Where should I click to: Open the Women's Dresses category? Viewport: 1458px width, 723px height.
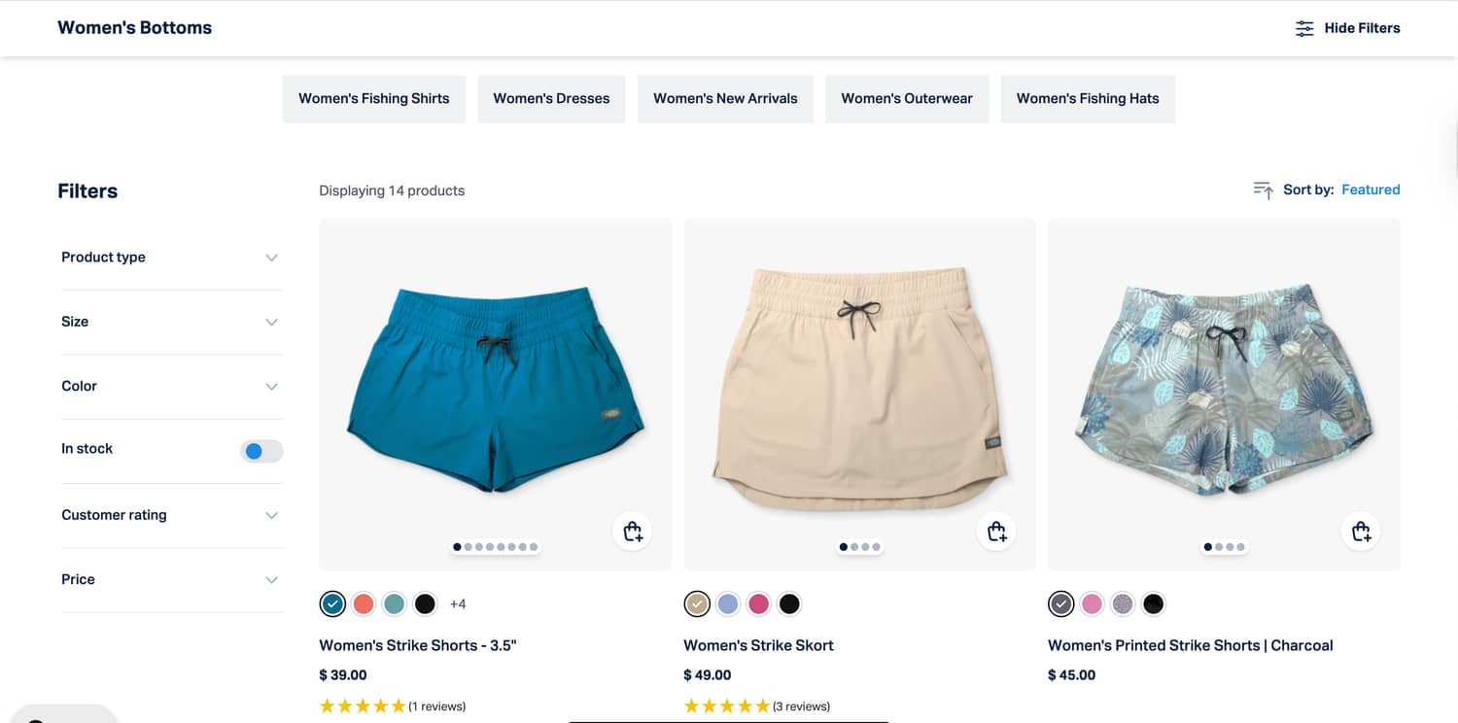pyautogui.click(x=551, y=98)
